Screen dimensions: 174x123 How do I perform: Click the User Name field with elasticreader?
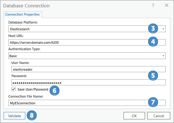click(x=88, y=69)
